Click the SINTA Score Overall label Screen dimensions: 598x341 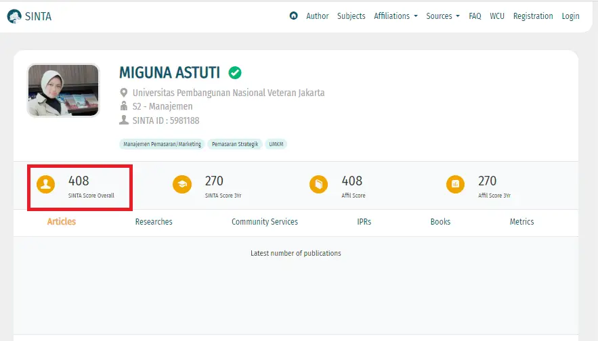coord(91,196)
